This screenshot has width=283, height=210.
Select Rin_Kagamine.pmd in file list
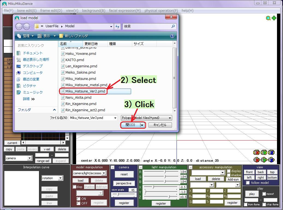point(81,104)
